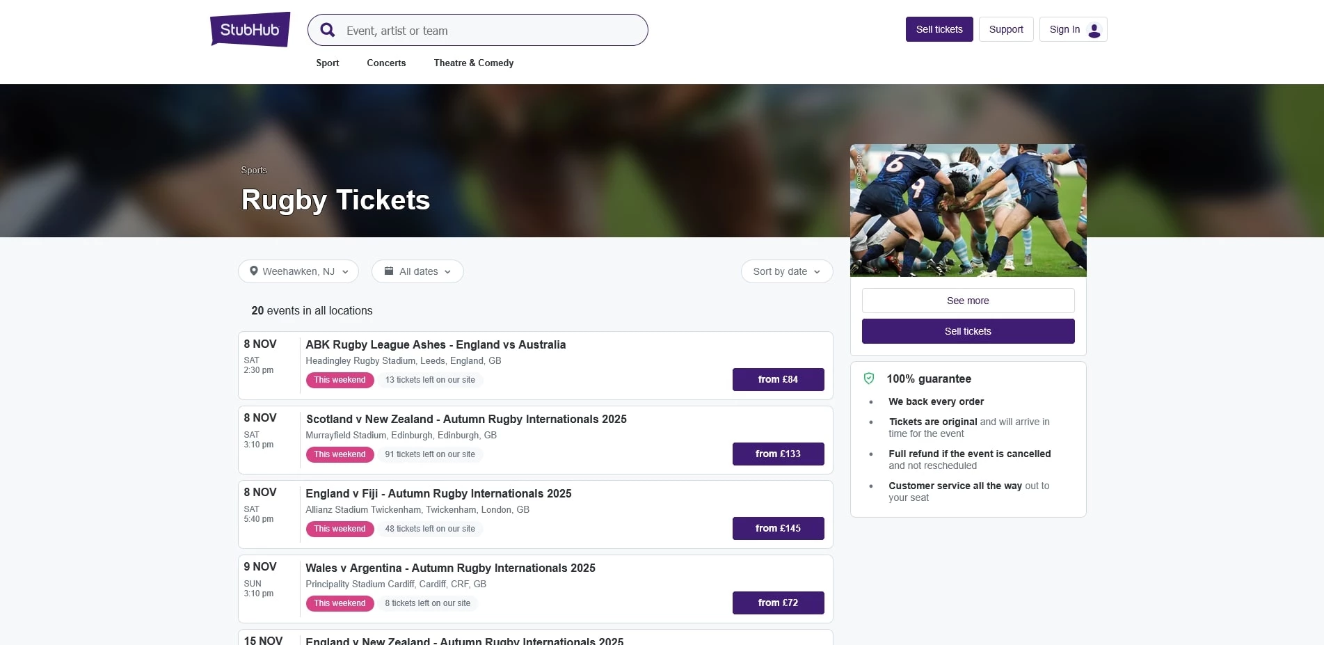
Task: Open the Sort by date dropdown
Action: coord(786,271)
